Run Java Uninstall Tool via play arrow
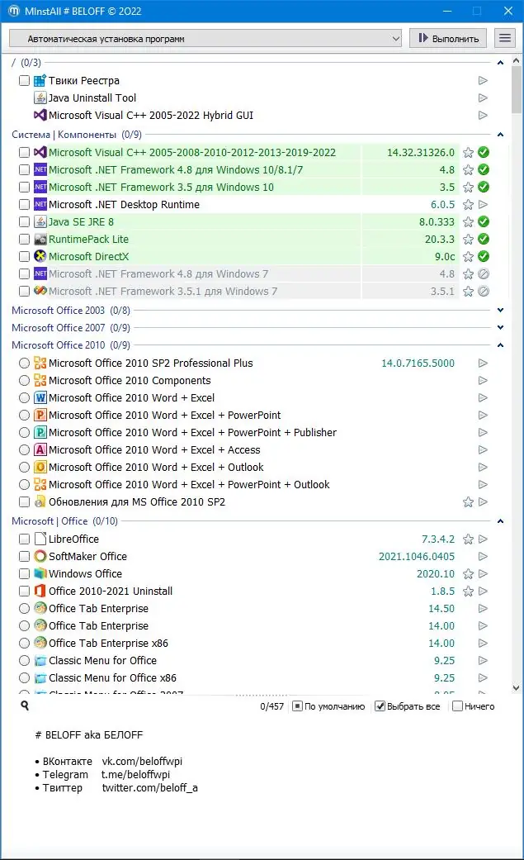The height and width of the screenshot is (860, 524). [483, 98]
